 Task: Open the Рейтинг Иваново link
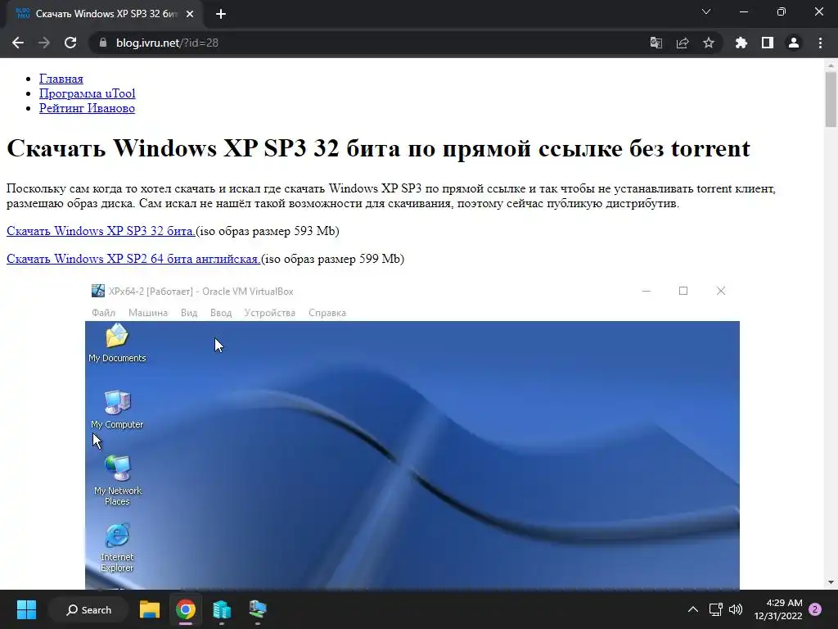[x=87, y=108]
